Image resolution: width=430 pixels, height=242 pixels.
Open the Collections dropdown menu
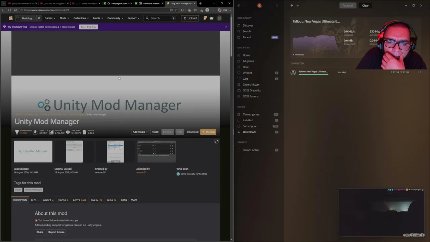(81, 18)
